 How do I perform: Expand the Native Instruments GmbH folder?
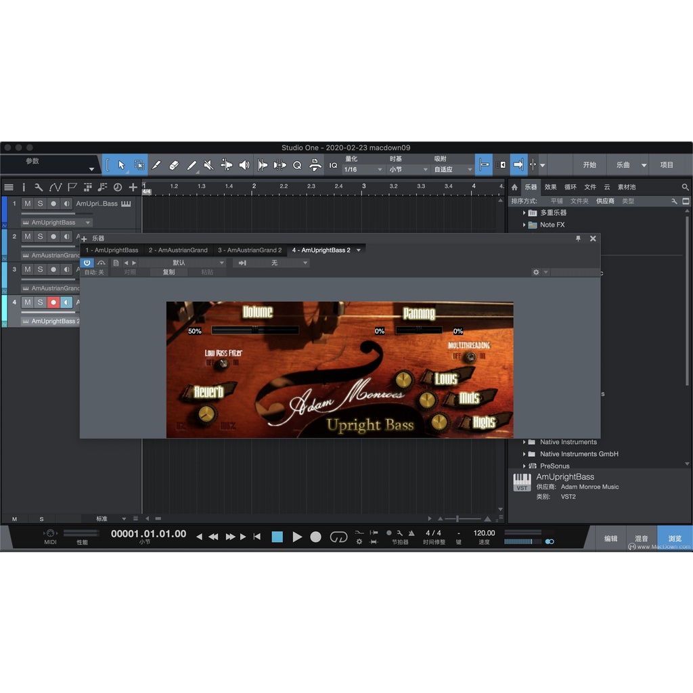tap(524, 454)
